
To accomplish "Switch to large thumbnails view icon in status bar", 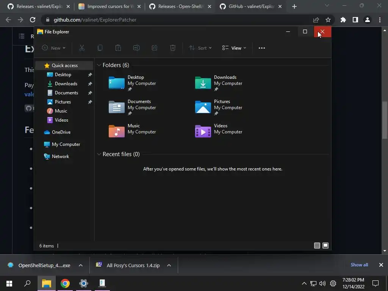I will tap(325, 246).
